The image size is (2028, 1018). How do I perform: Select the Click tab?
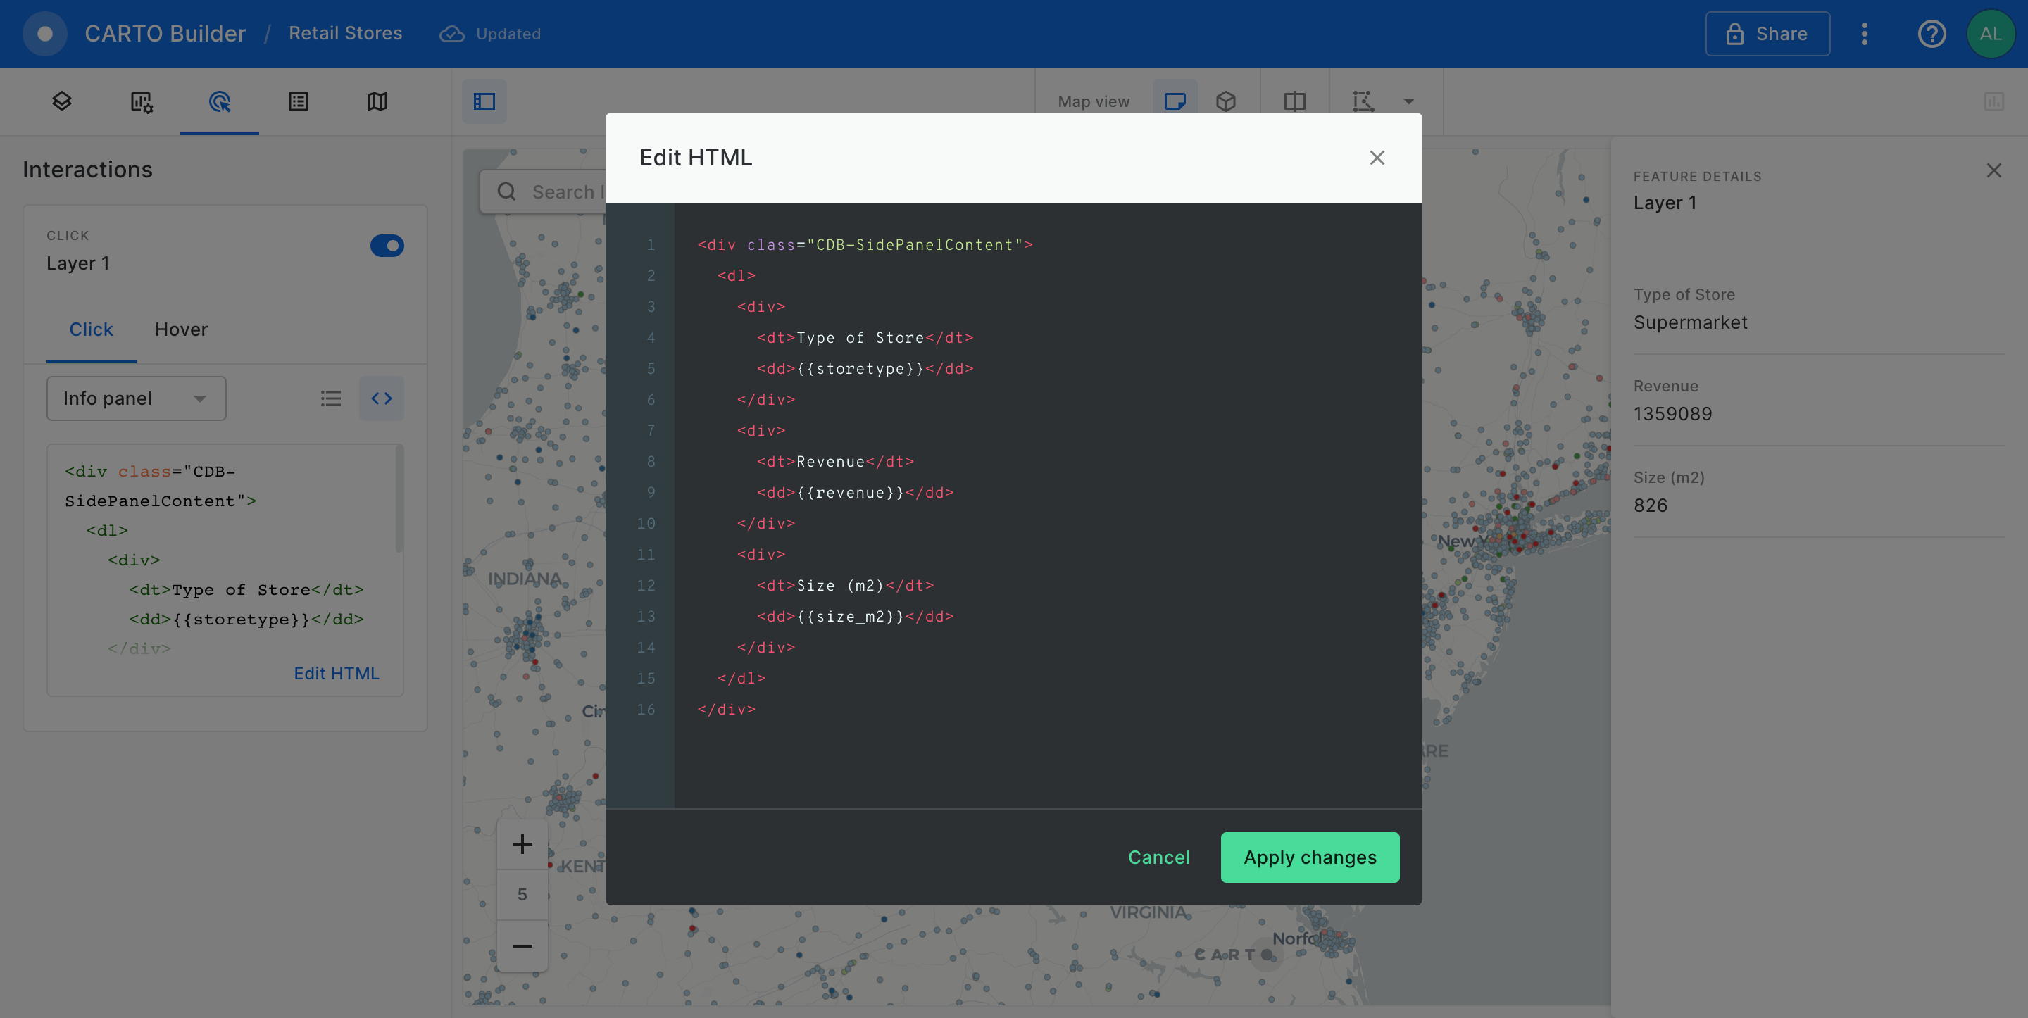(91, 329)
